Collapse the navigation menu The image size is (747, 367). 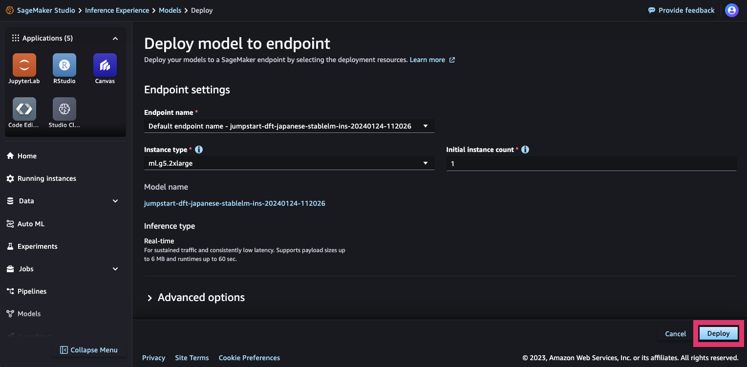pos(88,350)
